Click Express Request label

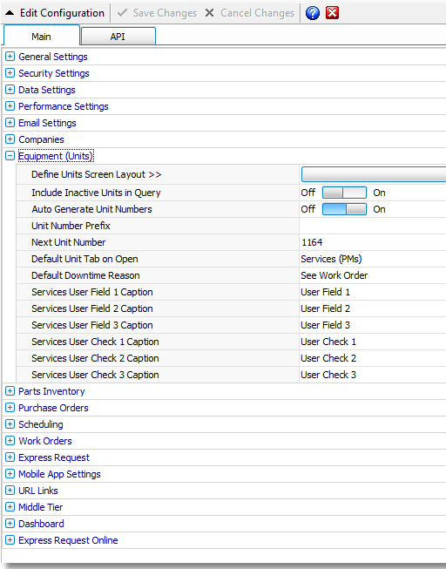point(54,457)
